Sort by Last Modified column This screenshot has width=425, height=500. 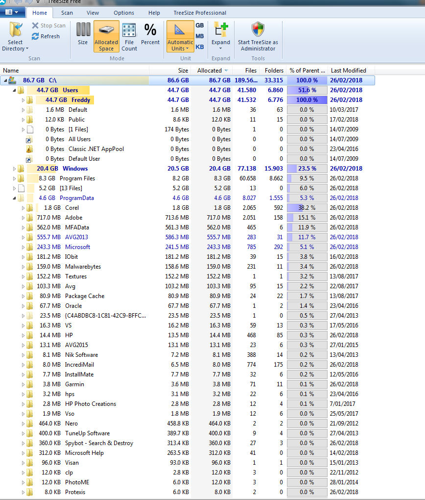(x=348, y=71)
